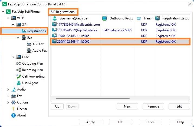Click UDP transport of callcentric.com row

click(144, 25)
